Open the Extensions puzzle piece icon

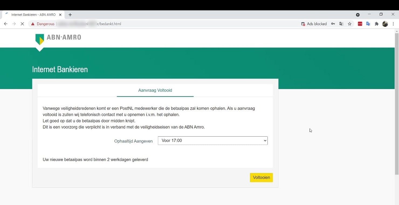[x=377, y=24]
